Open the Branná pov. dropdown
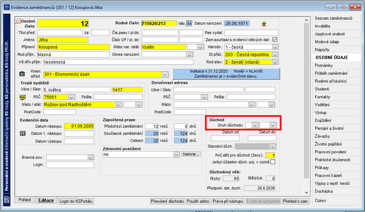 coord(91,157)
